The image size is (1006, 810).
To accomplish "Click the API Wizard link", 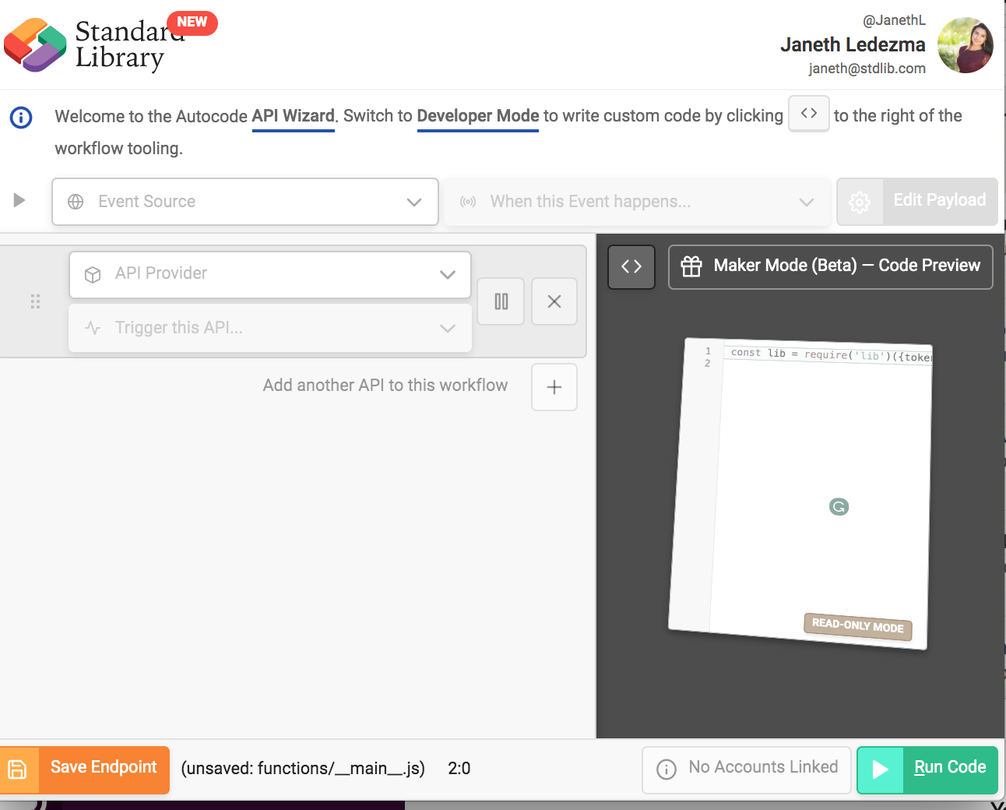I will (x=294, y=116).
